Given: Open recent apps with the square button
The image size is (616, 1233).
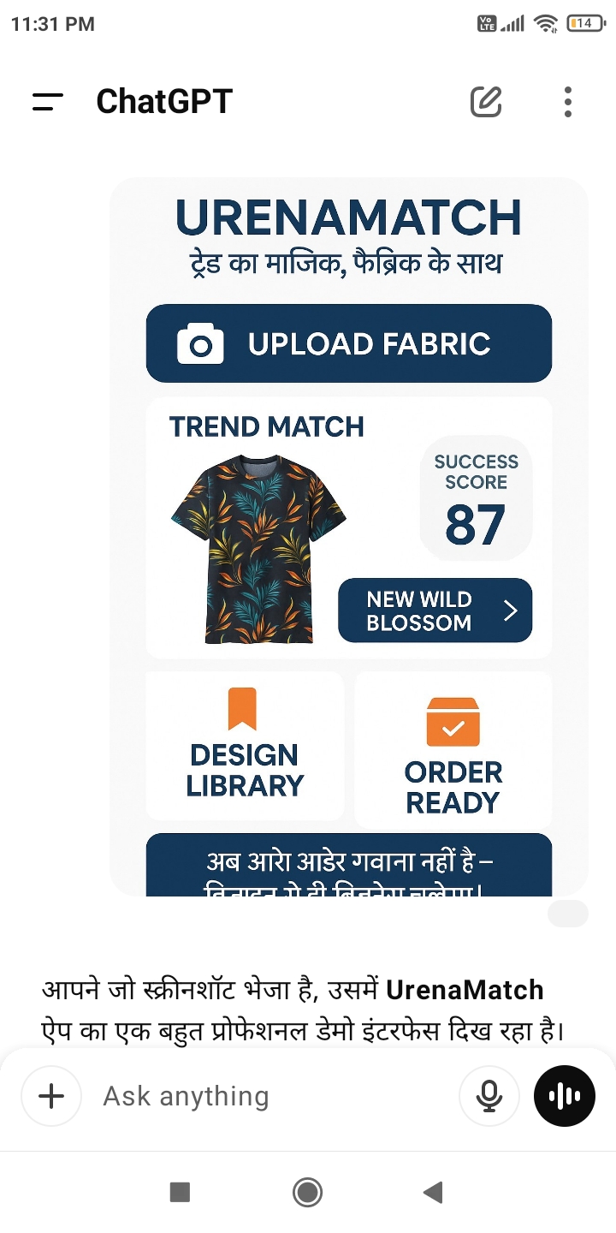Looking at the screenshot, I should pyautogui.click(x=180, y=1192).
